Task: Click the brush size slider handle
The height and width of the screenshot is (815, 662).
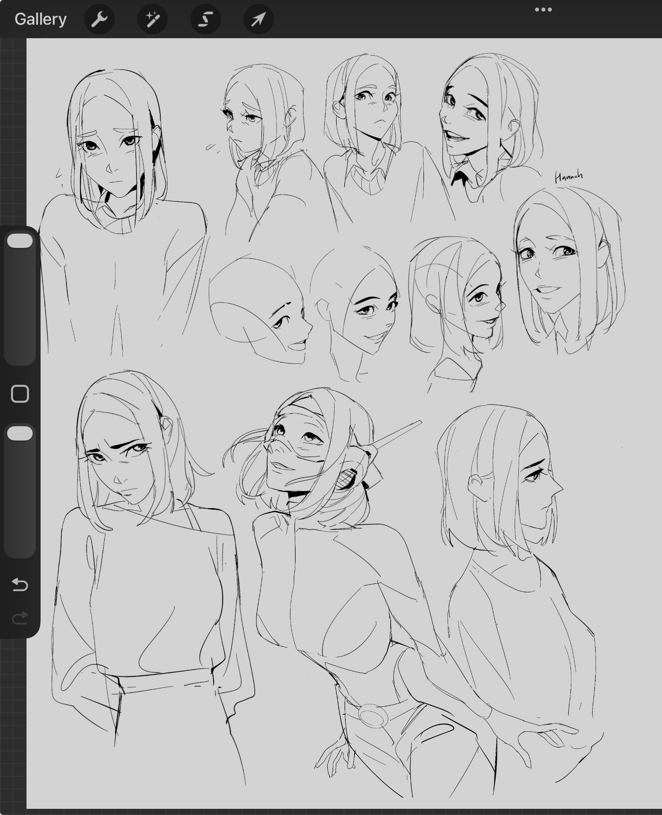Action: (20, 241)
